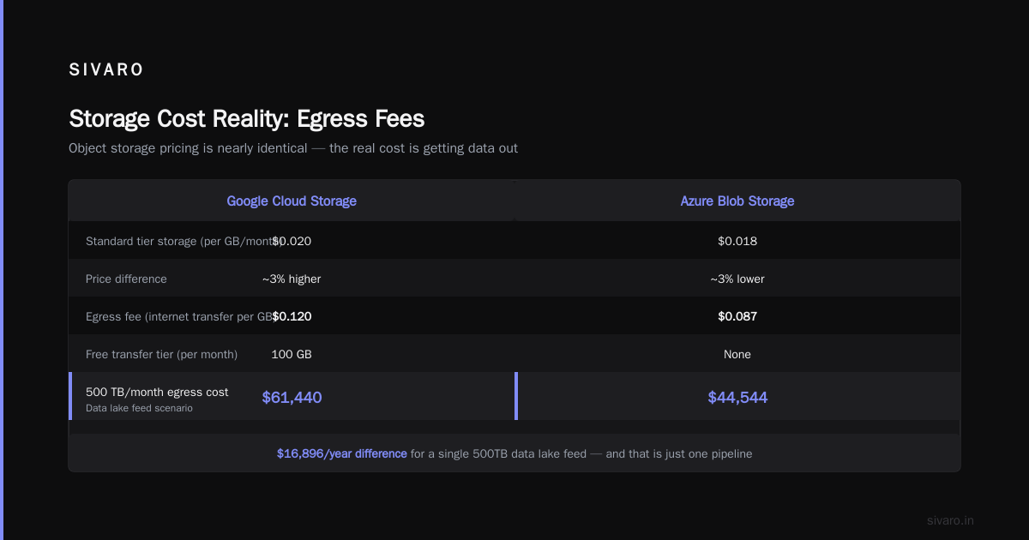Screen dimensions: 1029x540
Task: Click the Storage Cost Reality: Egress Fees title
Action: (247, 118)
